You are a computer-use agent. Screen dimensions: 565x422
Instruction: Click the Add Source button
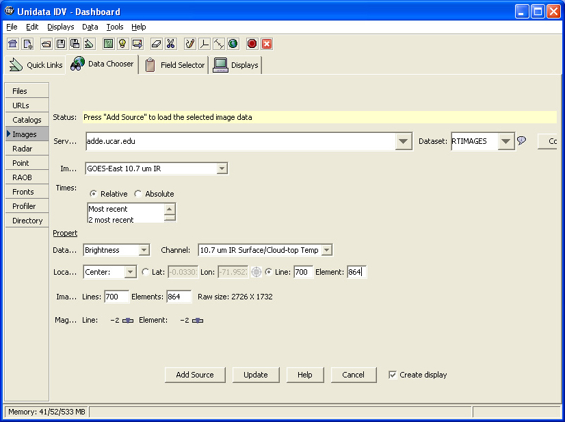(x=195, y=375)
